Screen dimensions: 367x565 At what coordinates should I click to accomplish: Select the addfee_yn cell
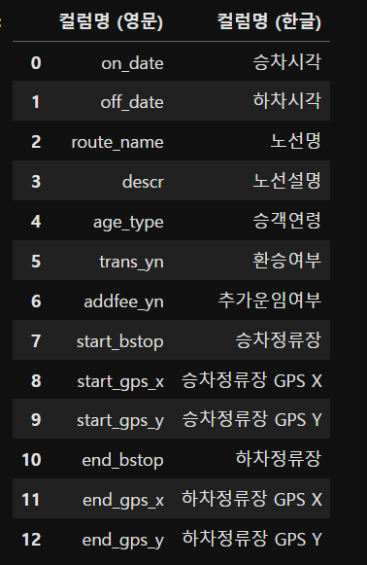[x=123, y=301]
